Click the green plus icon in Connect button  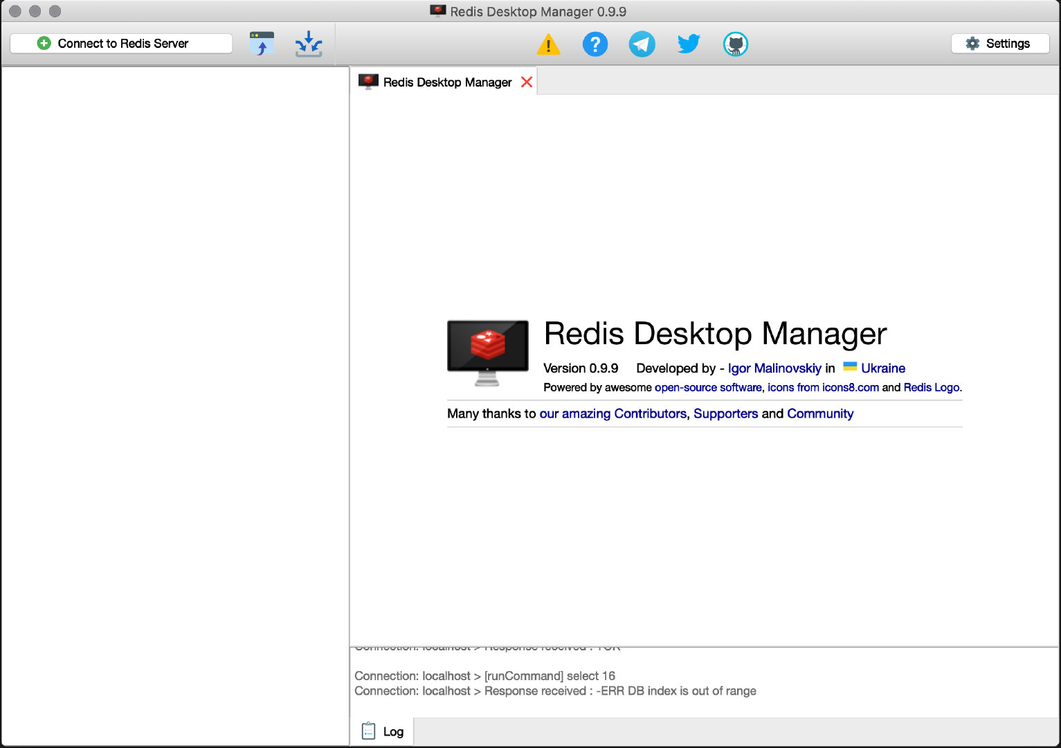pyautogui.click(x=44, y=43)
